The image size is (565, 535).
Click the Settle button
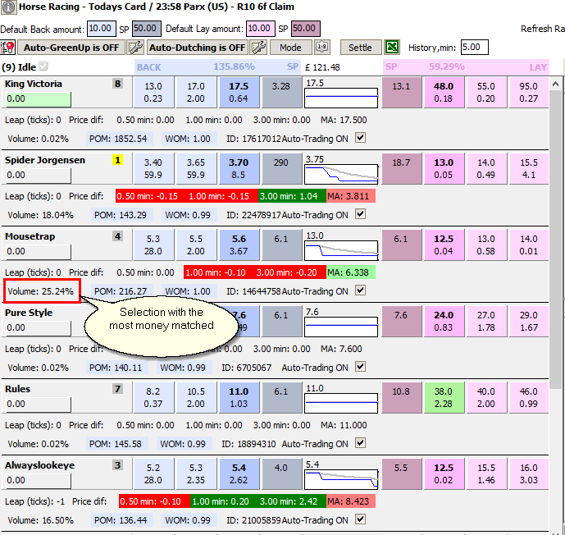[x=360, y=48]
